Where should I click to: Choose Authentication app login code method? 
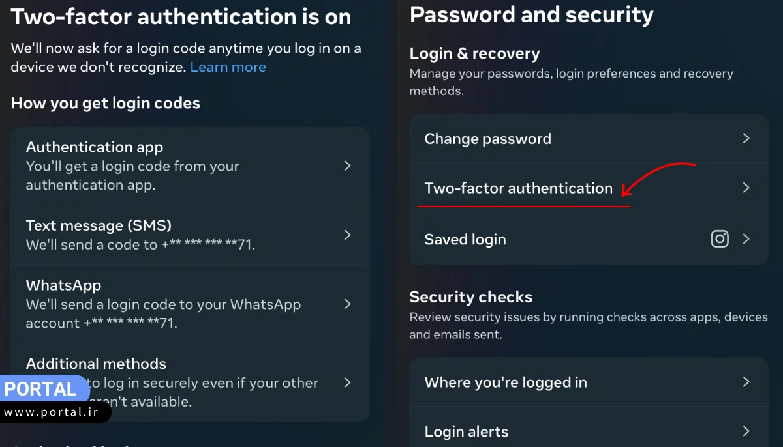coord(95,147)
